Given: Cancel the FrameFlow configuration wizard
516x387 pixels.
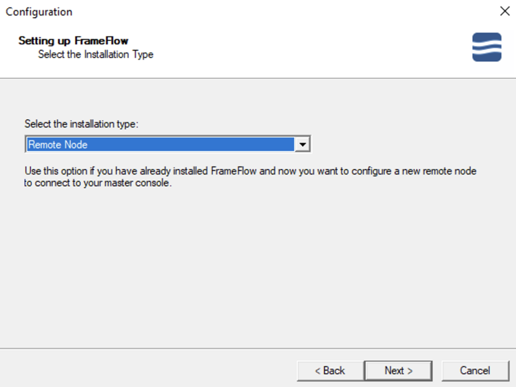Looking at the screenshot, I should click(x=475, y=370).
